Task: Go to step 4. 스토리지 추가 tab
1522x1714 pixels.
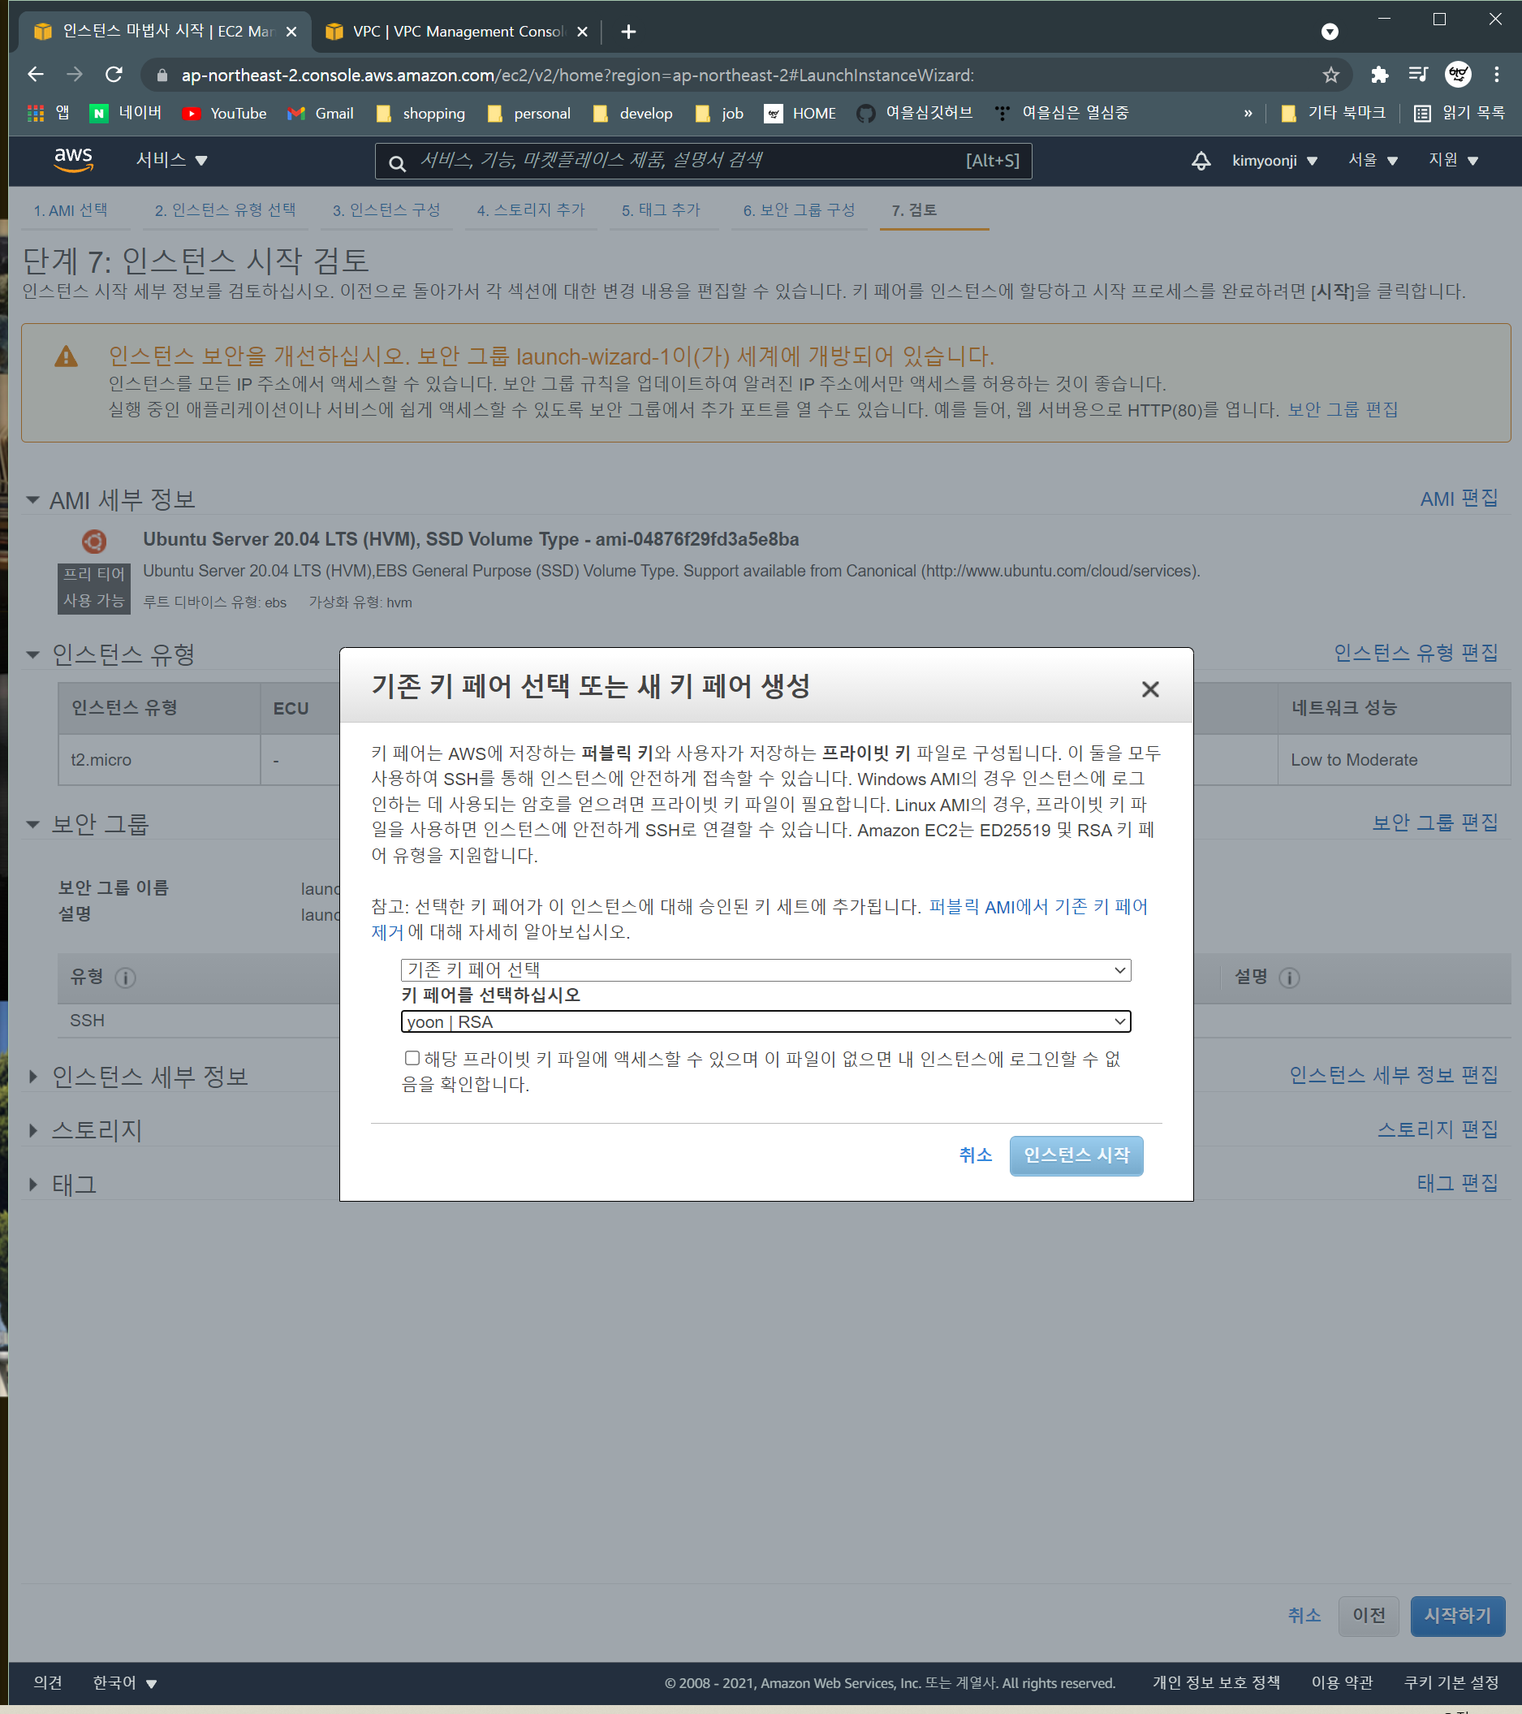Action: (531, 210)
